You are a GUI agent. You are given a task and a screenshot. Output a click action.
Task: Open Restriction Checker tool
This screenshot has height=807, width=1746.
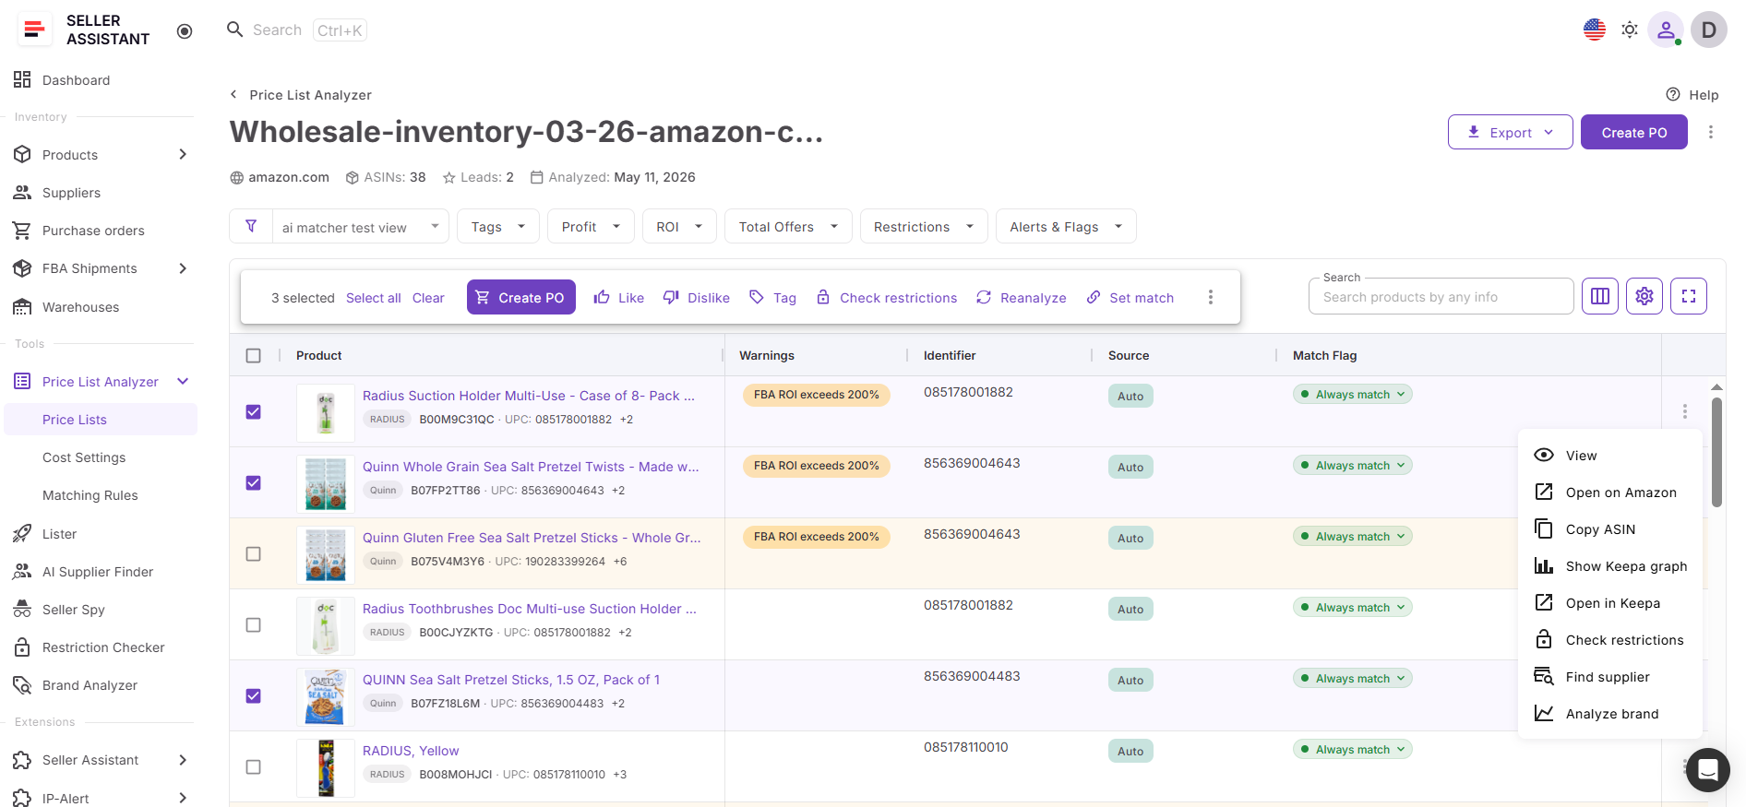click(x=103, y=647)
